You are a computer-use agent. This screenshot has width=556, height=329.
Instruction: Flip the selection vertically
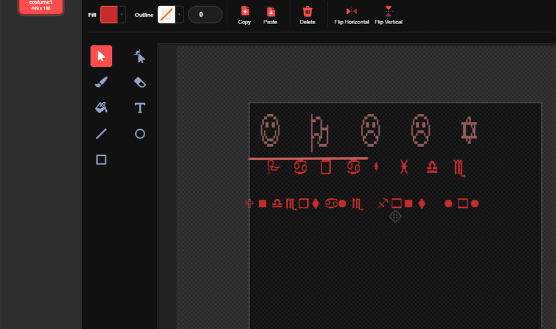click(389, 15)
